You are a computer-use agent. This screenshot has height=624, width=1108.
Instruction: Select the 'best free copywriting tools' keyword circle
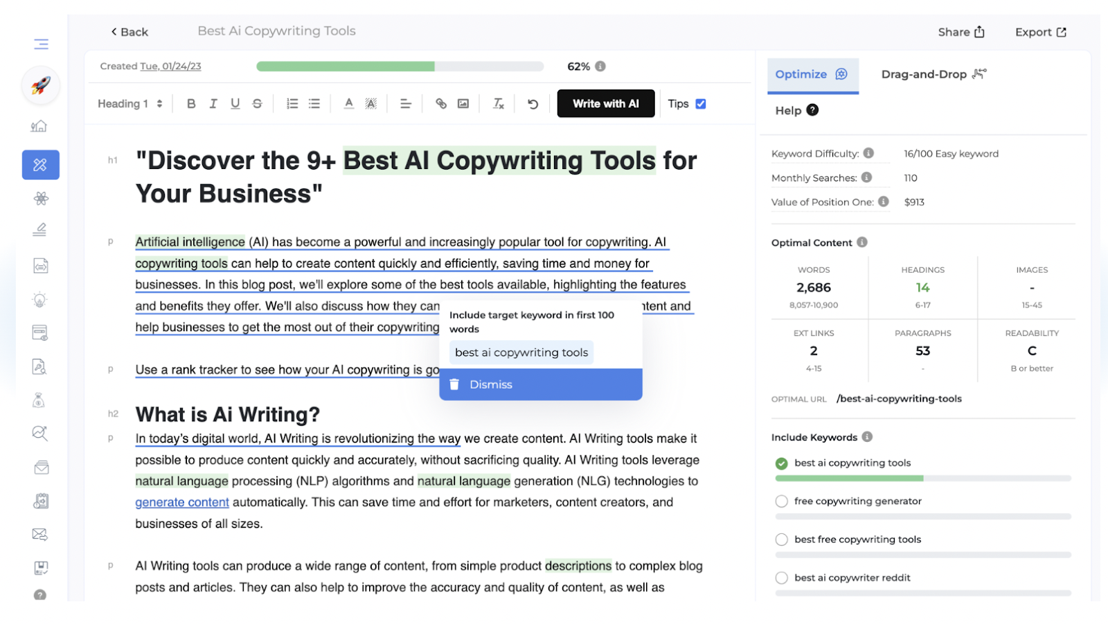782,540
